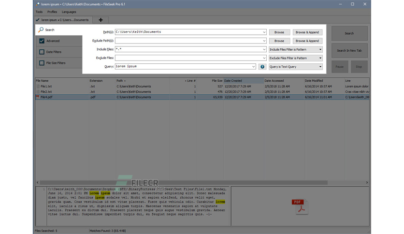Select the File2.txt result row name

46,92
